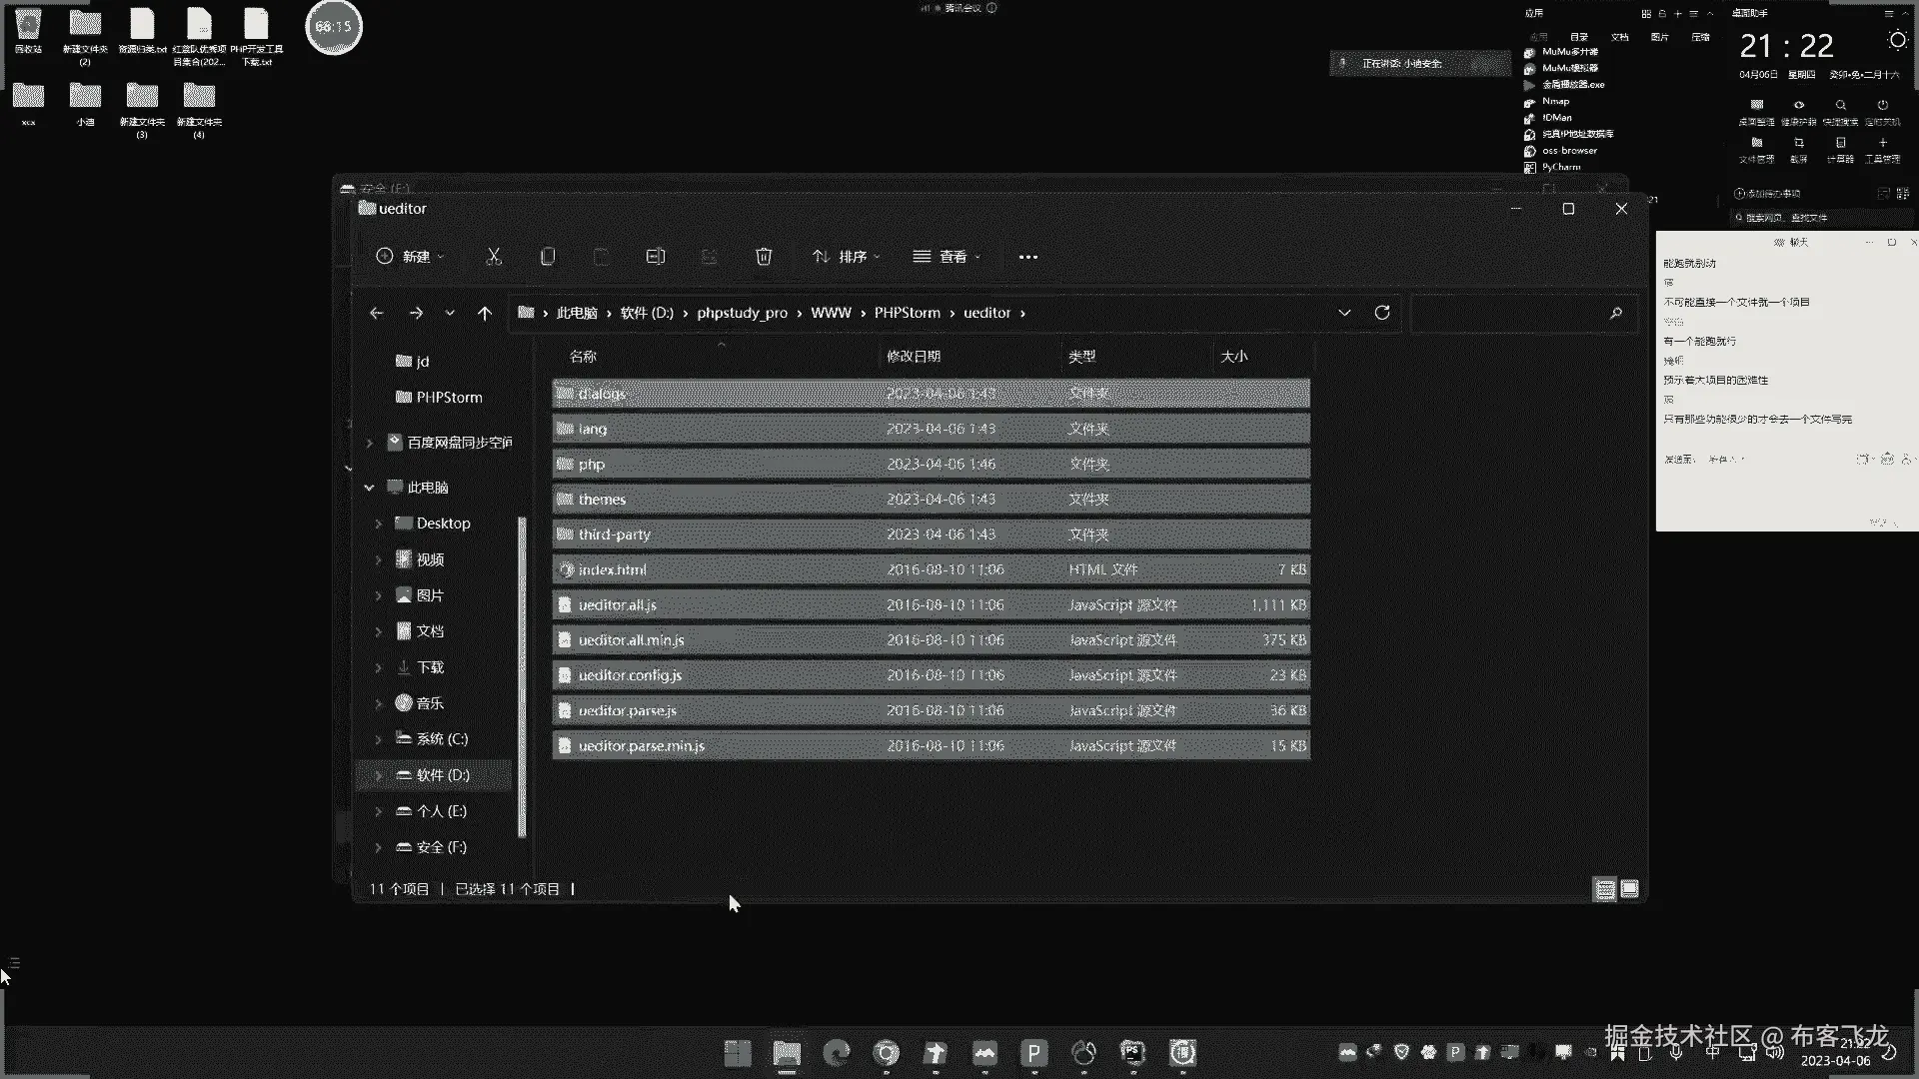Click the Cut scissors icon in toolbar

494,257
